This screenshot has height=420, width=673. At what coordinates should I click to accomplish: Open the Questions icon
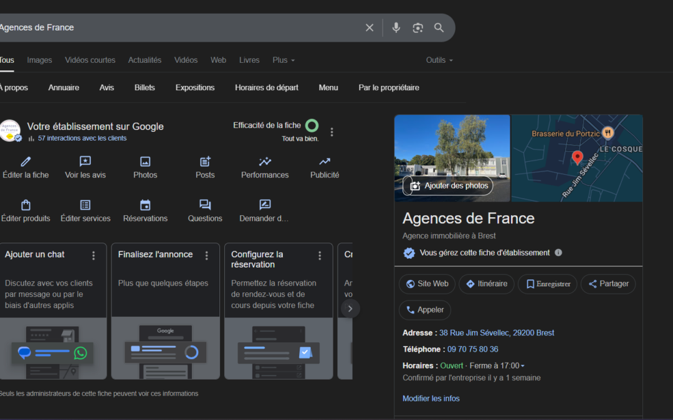[205, 204]
